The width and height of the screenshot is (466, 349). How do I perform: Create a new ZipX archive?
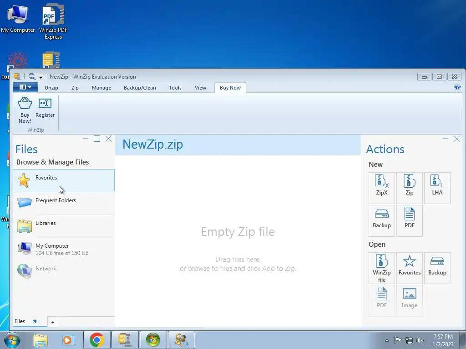point(382,188)
